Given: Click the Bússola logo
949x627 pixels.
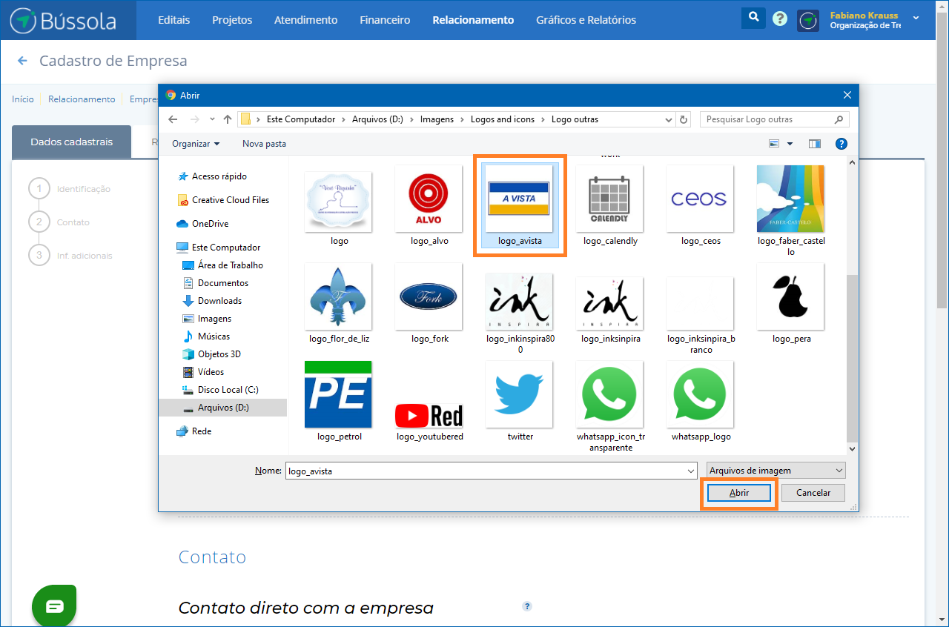Looking at the screenshot, I should (63, 20).
